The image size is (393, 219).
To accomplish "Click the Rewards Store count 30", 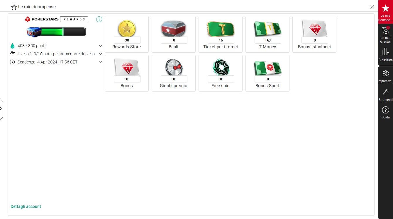I will [x=127, y=40].
